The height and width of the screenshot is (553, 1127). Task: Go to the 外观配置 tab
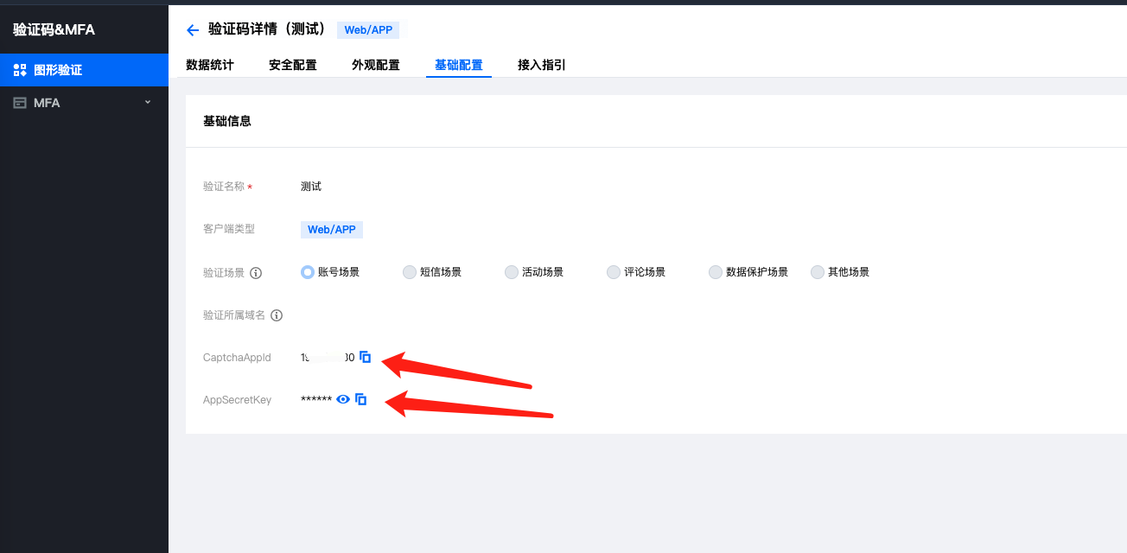(376, 65)
